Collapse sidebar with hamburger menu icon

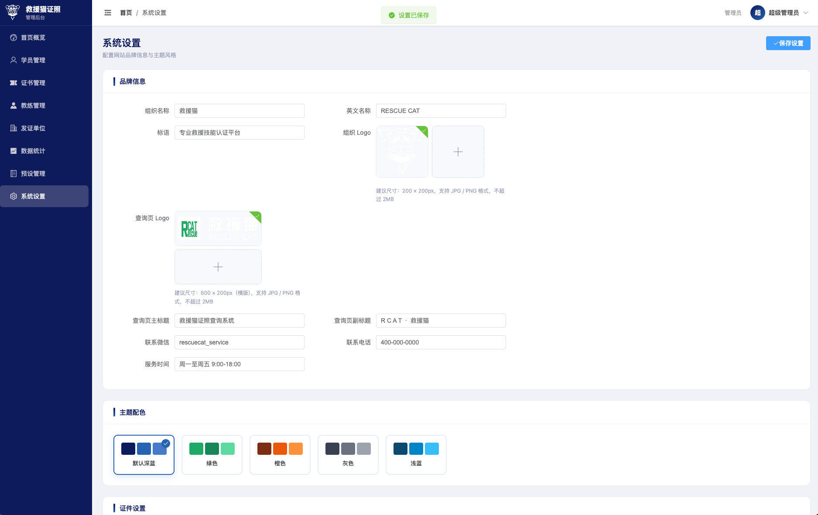click(x=108, y=13)
